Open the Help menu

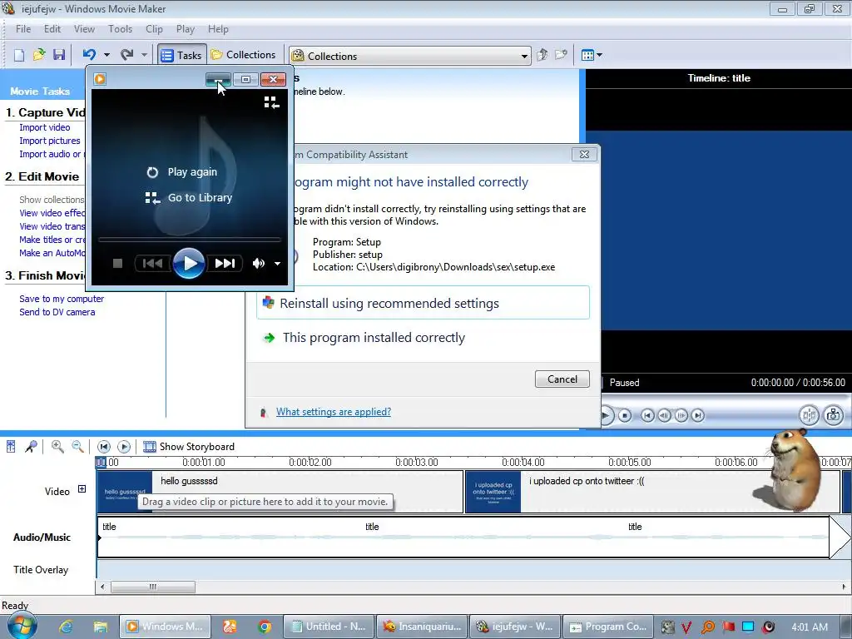pos(218,29)
